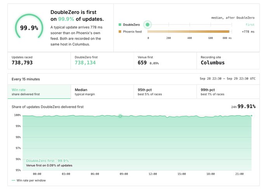Click the Phoenix feed latency bar
This screenshot has height=191, width=264.
click(188, 32)
